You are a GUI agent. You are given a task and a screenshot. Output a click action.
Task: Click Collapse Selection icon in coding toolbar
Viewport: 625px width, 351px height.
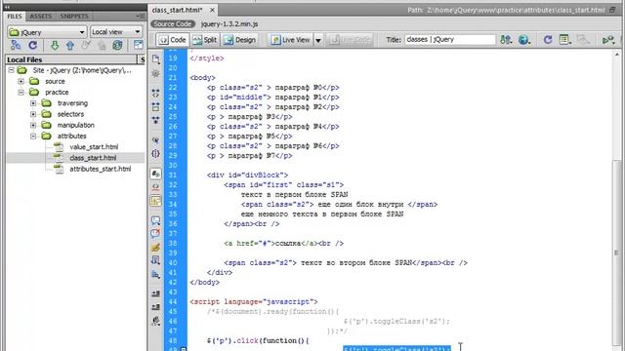coord(156,106)
